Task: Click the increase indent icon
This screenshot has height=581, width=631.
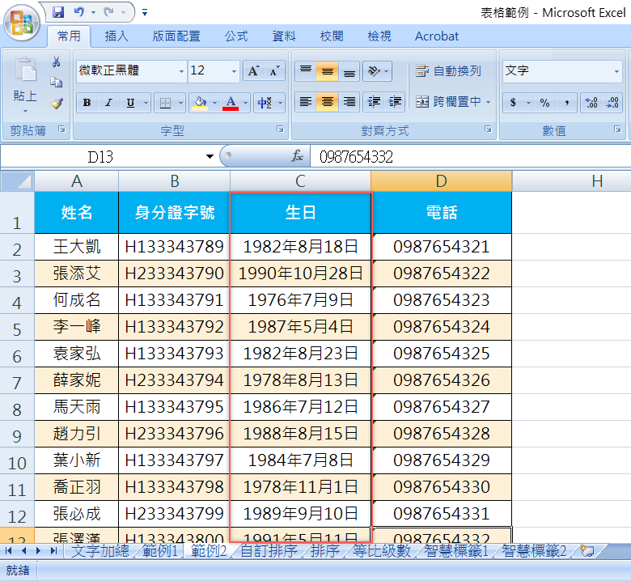Action: point(396,102)
